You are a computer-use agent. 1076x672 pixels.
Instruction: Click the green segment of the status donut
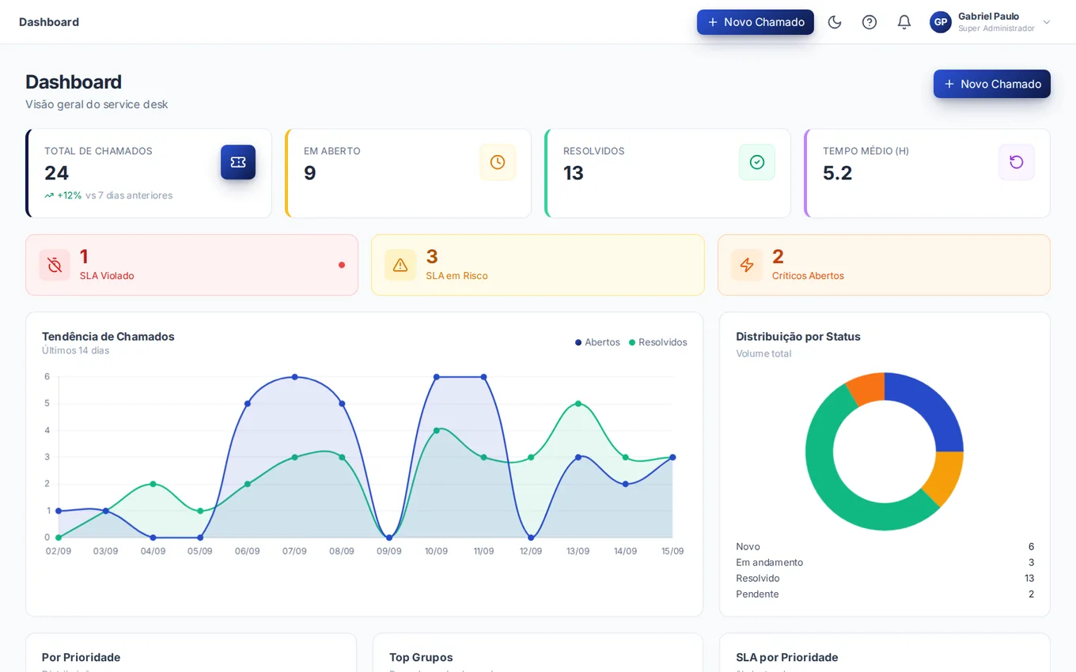point(835,486)
